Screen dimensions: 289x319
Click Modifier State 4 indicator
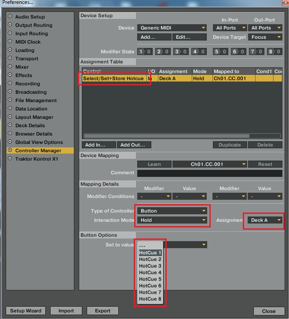pos(199,51)
